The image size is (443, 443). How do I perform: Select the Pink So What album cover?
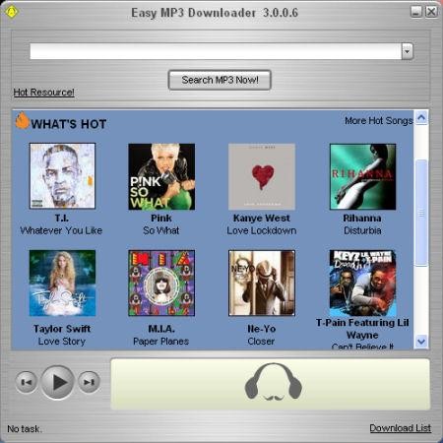point(161,176)
